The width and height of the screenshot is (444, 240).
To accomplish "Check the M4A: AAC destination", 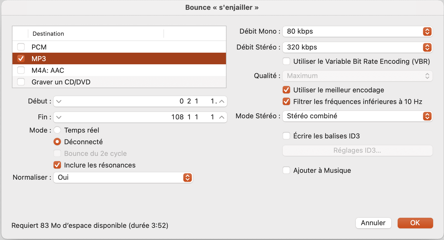I will click(21, 70).
